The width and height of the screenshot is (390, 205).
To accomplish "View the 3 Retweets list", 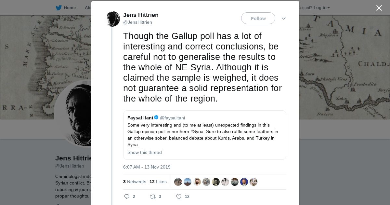I will click(x=135, y=182).
